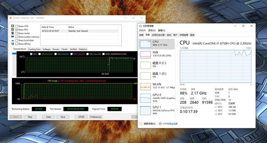Open the CPUID panel button
Viewport: 267px width, 143px height.
click(x=81, y=117)
